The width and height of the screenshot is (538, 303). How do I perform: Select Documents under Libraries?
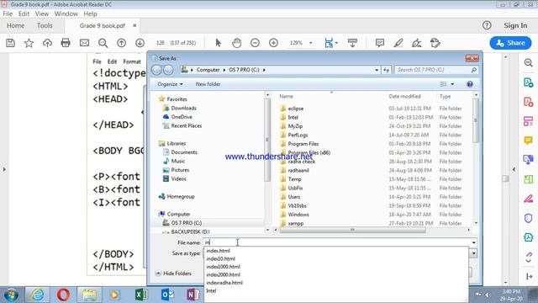click(x=184, y=152)
